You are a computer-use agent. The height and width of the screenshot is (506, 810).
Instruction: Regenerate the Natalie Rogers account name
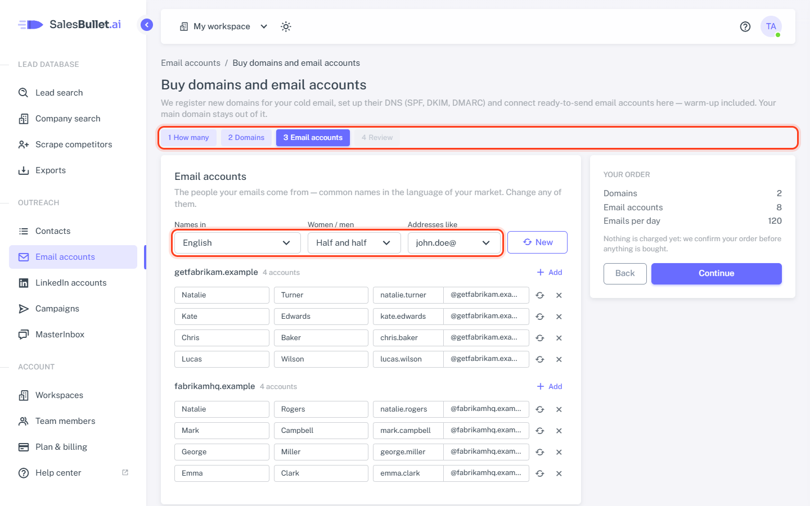pos(540,409)
